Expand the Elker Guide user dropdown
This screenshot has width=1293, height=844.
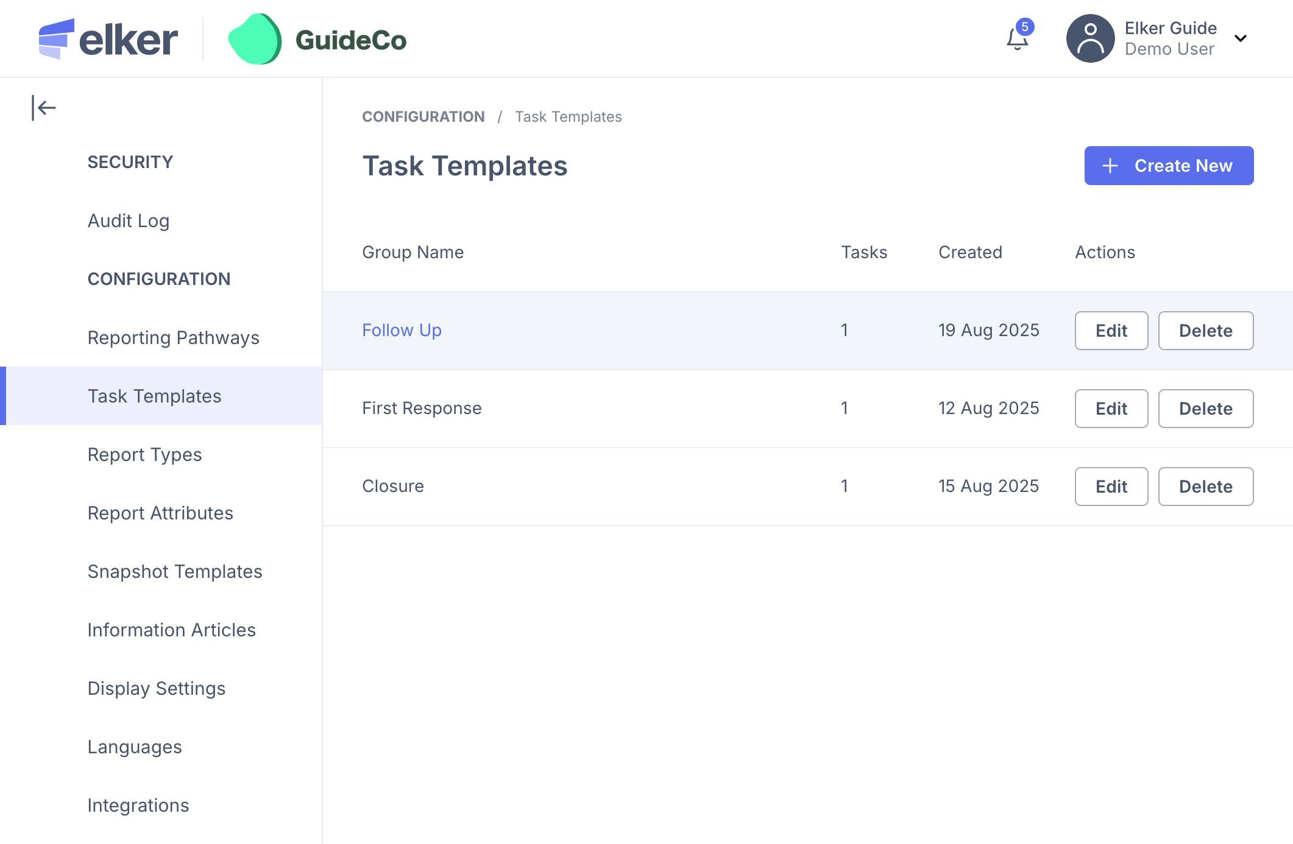pyautogui.click(x=1240, y=38)
